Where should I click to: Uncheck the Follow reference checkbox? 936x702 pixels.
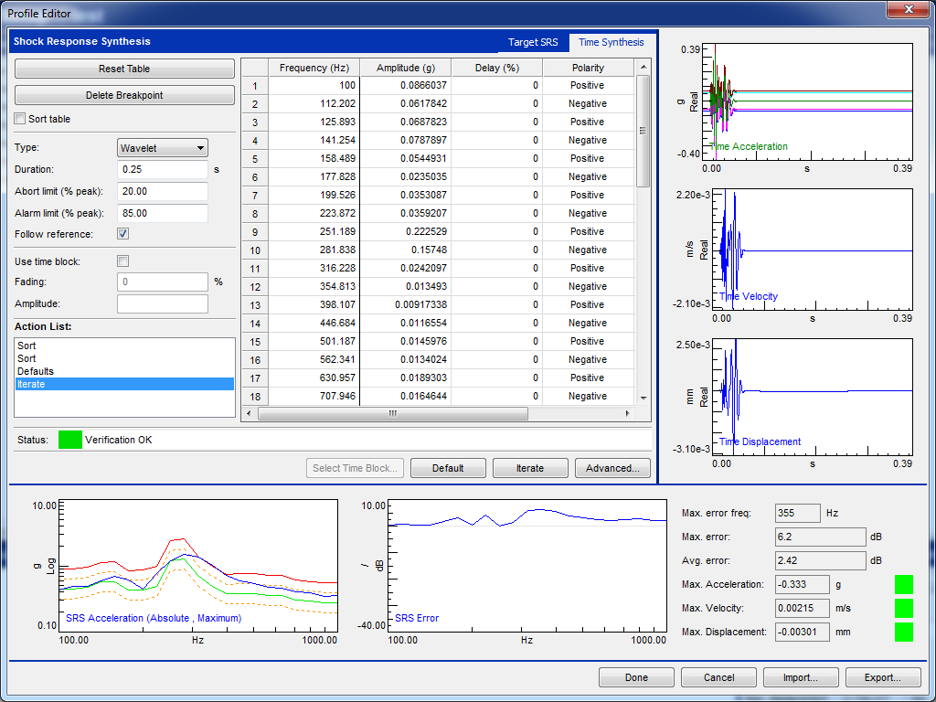coord(123,234)
